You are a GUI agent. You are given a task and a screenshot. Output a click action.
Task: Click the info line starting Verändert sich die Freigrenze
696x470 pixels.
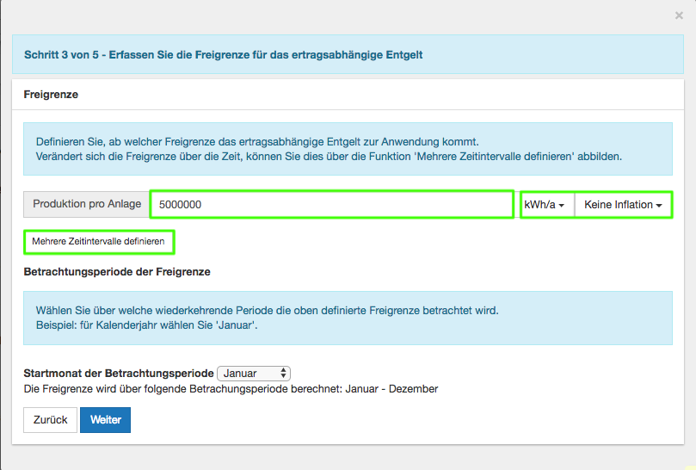point(328,157)
